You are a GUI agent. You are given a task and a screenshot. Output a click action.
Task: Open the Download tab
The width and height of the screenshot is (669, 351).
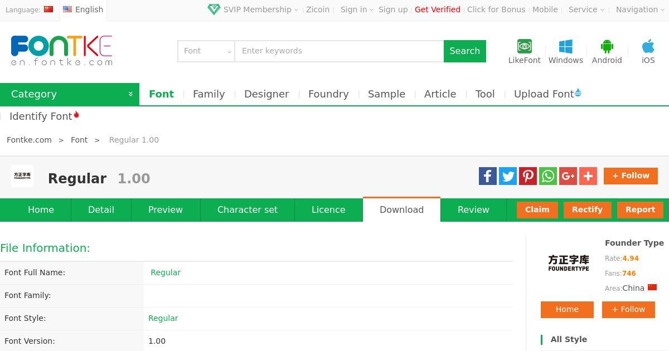(401, 209)
